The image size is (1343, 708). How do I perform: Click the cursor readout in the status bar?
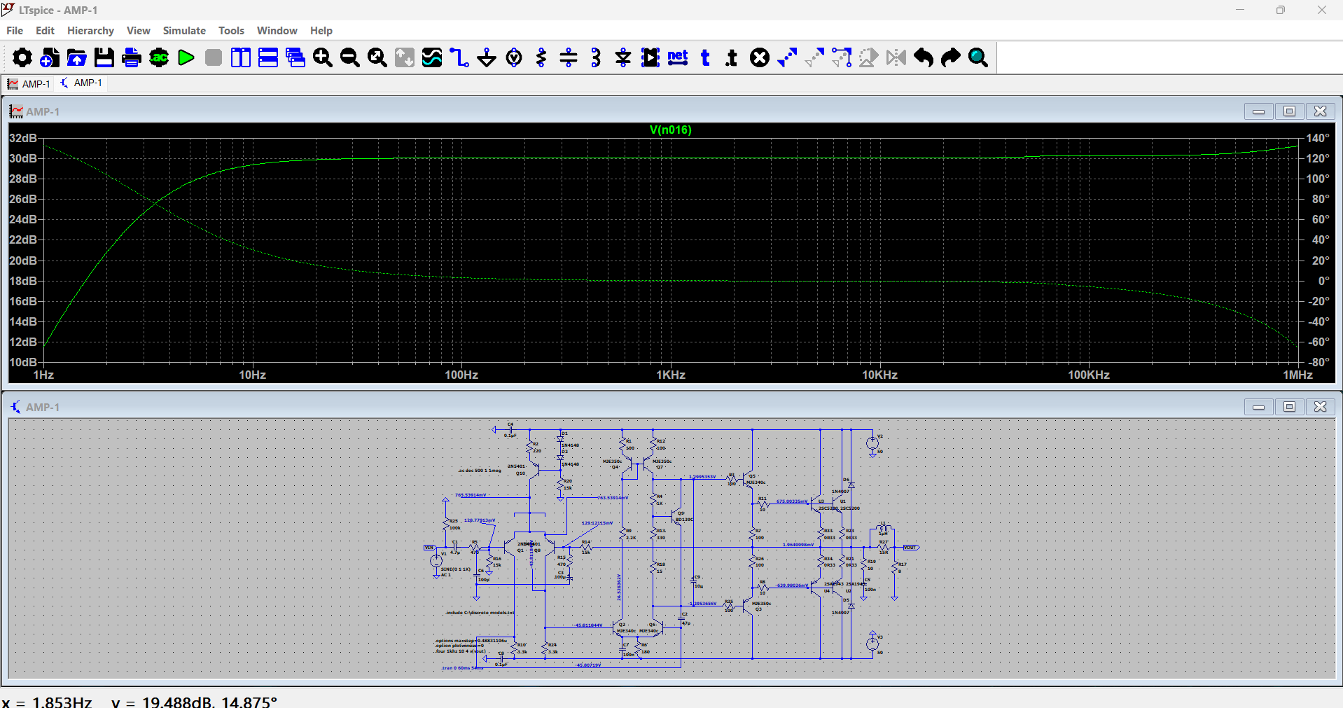[x=140, y=701]
